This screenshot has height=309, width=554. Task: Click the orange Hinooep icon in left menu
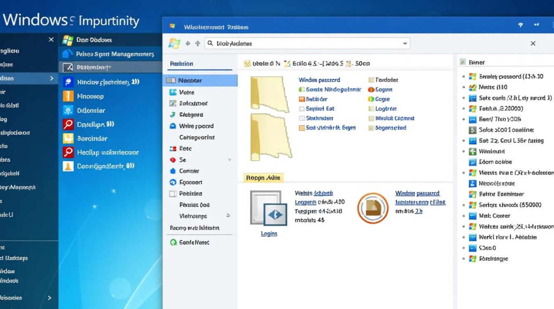click(68, 96)
